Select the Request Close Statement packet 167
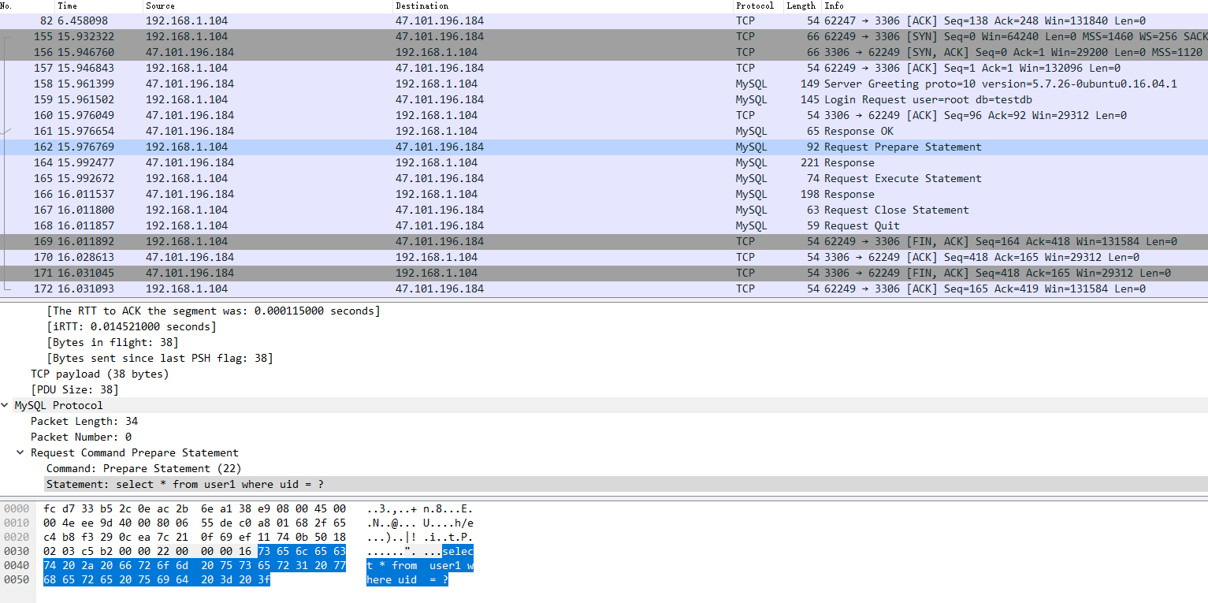This screenshot has height=603, width=1208. (604, 210)
